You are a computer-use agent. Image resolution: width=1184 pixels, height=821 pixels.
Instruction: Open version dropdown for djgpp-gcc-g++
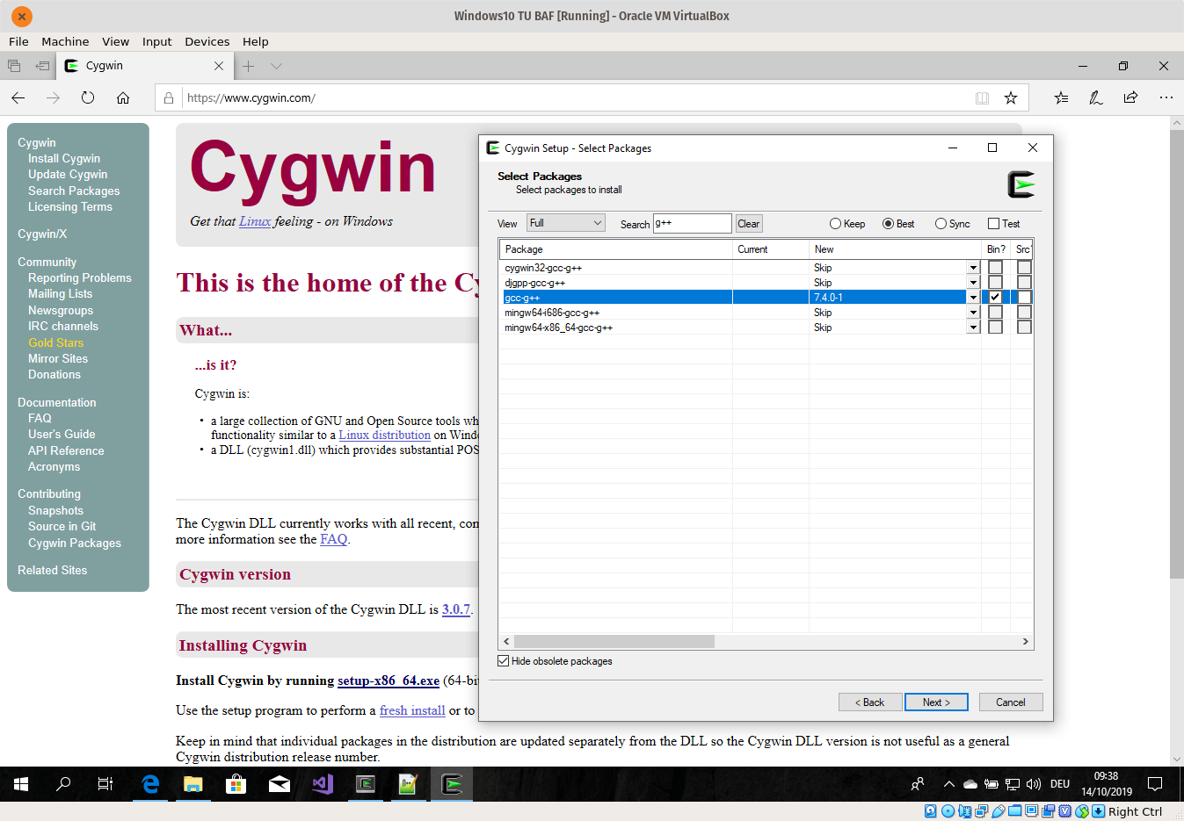click(x=973, y=283)
